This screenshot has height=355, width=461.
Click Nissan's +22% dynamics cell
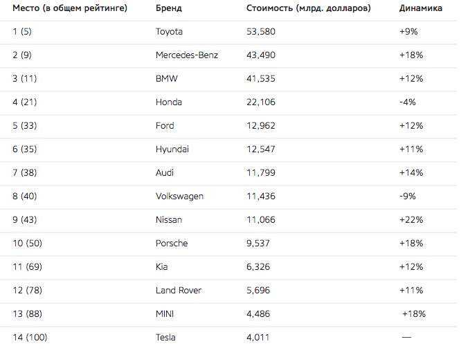tap(411, 220)
